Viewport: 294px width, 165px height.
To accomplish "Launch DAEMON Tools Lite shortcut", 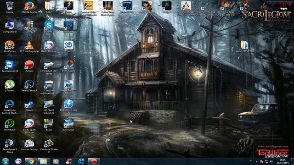I will 68,107.
